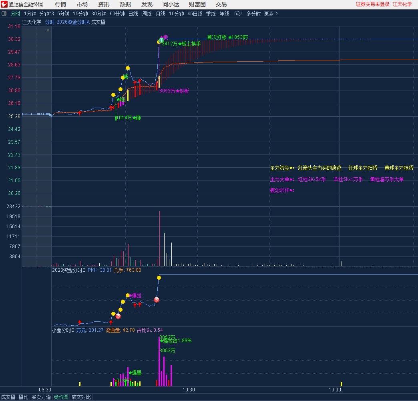Screen dimensions: 418x401
Task: Click the tallest volume bar in the volume panel
Action: tap(159, 240)
